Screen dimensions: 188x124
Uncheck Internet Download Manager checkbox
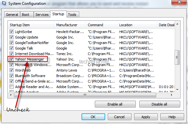click(11, 54)
